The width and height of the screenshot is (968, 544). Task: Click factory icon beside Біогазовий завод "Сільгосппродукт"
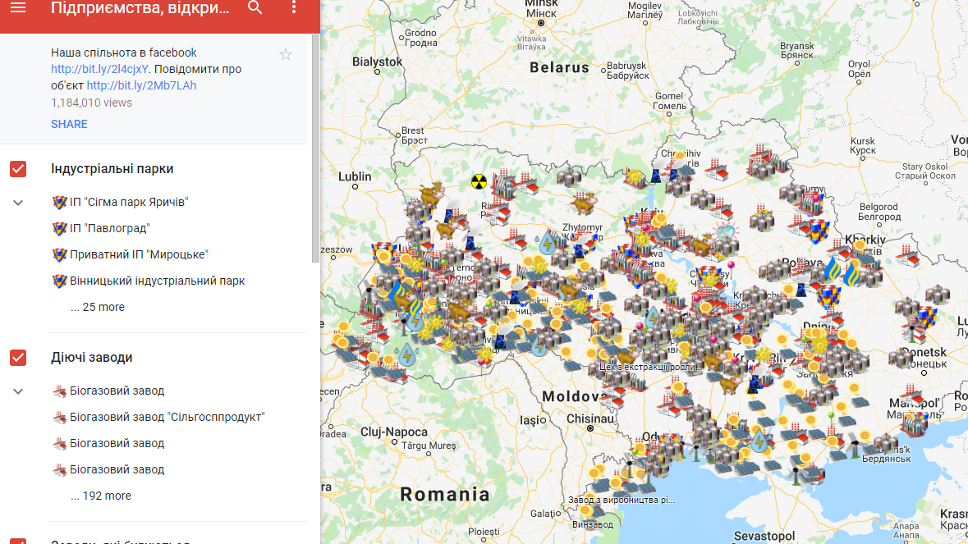click(x=59, y=417)
